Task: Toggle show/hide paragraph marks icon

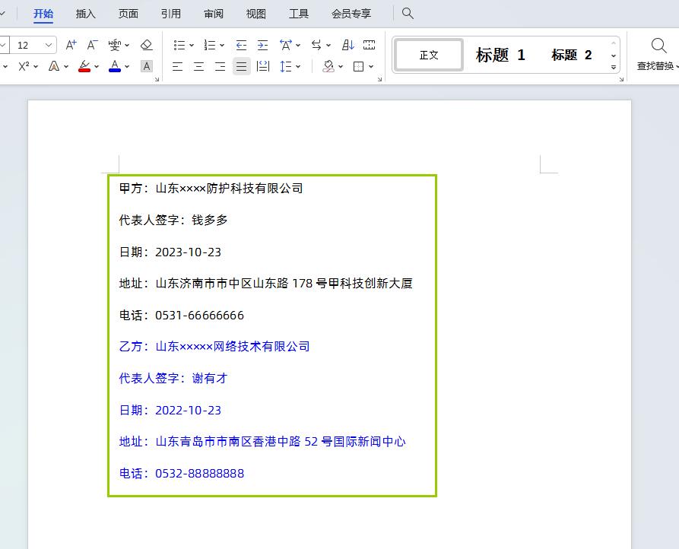Action: (x=370, y=45)
